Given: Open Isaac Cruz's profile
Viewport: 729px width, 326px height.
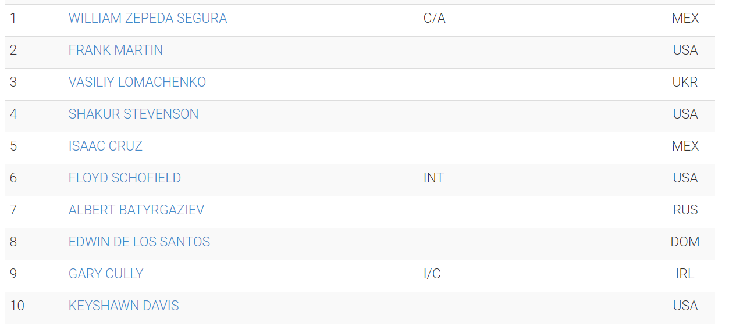Looking at the screenshot, I should pos(105,146).
